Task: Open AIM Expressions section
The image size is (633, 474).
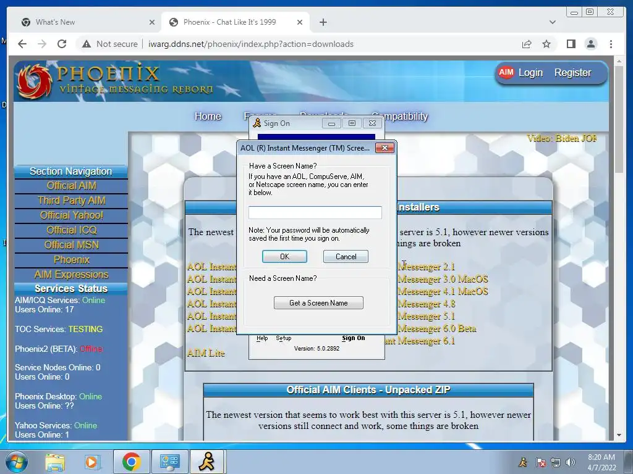Action: tap(71, 275)
